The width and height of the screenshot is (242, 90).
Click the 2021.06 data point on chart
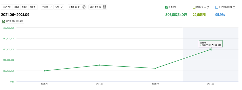pyautogui.click(x=44, y=71)
